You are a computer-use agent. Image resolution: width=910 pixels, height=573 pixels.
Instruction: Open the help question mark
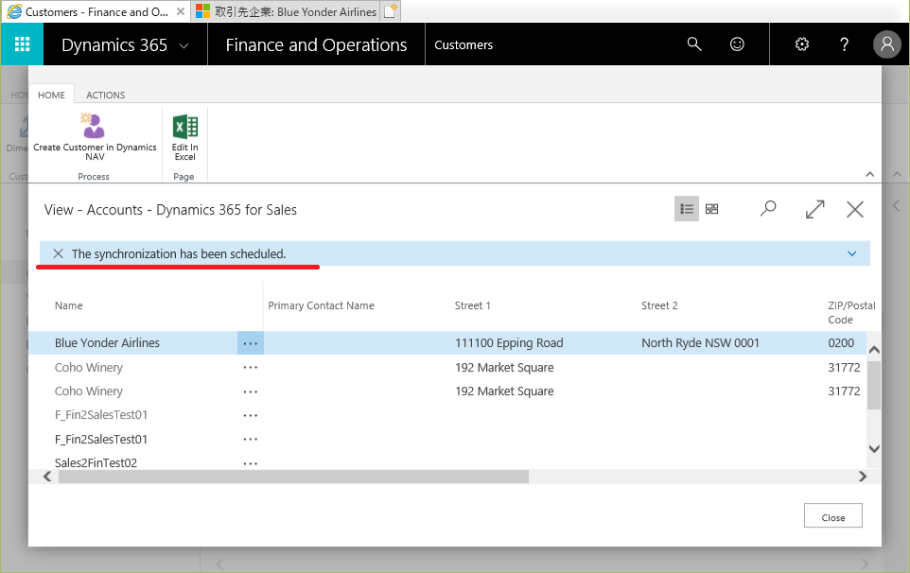[845, 44]
